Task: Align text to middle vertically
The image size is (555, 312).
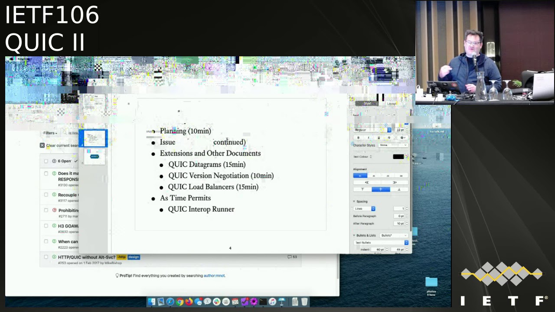Action: [x=381, y=189]
